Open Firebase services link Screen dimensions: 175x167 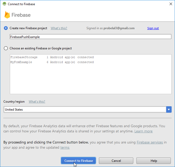(150, 142)
